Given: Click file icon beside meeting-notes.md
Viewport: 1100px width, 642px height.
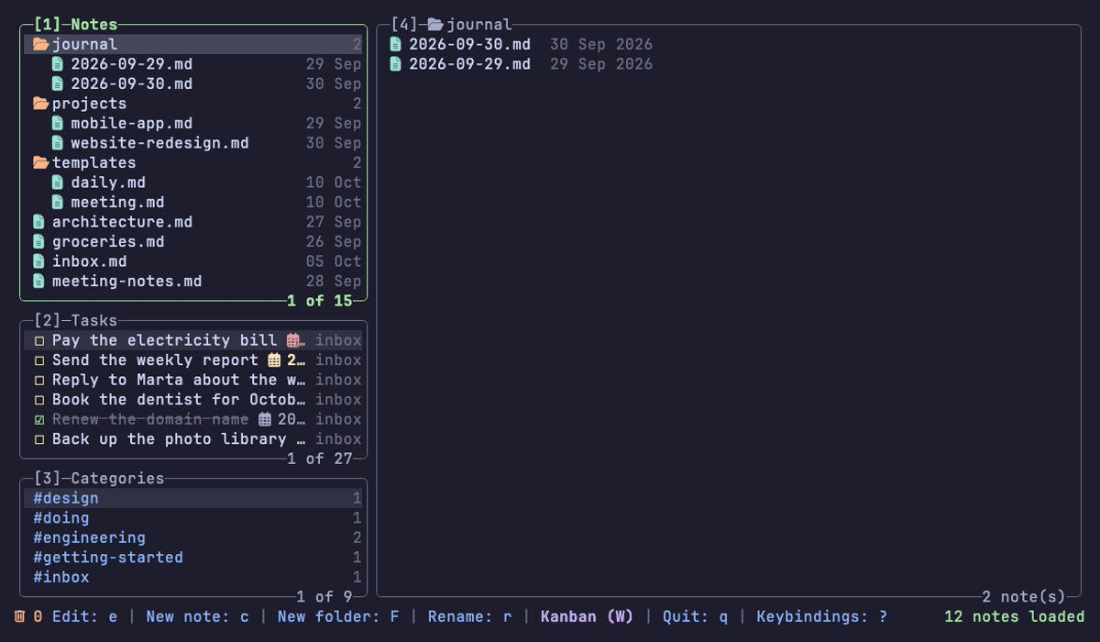Looking at the screenshot, I should pos(38,281).
